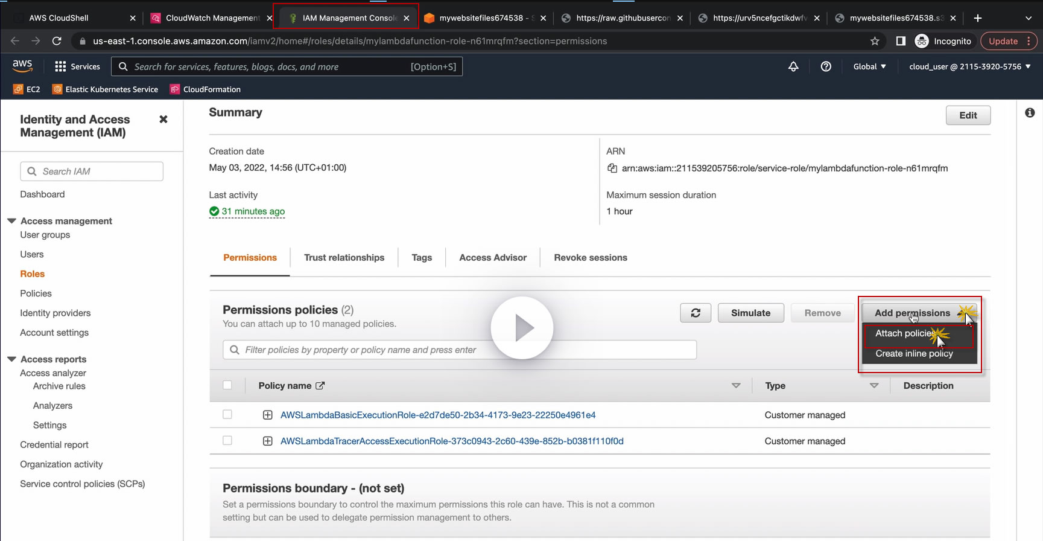Go forward in browser history

pyautogui.click(x=36, y=41)
